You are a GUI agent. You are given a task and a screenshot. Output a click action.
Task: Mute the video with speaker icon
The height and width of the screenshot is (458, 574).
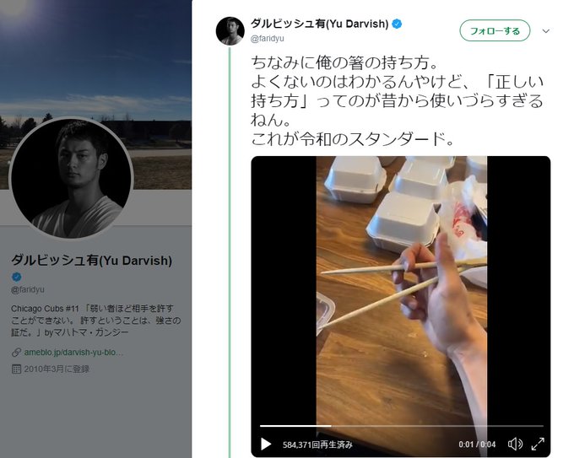515,445
